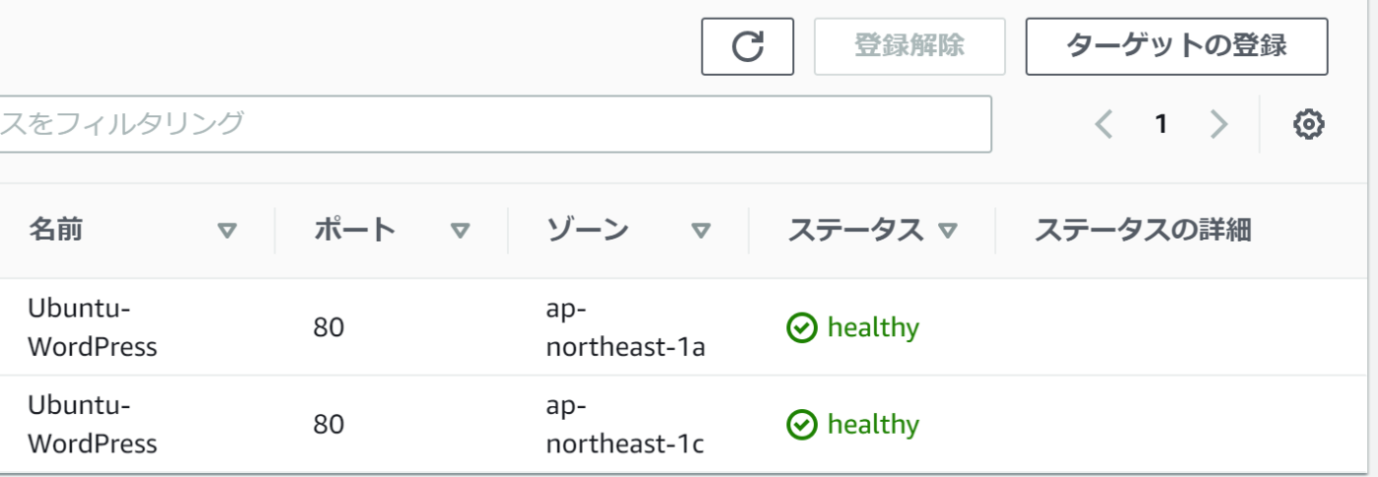Click the ターゲットの登録 button
This screenshot has width=1378, height=477.
[1176, 46]
